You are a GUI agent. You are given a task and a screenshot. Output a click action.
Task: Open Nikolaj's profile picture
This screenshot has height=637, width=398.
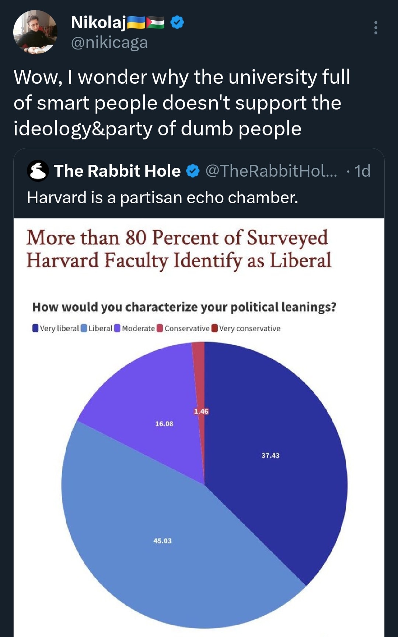click(x=35, y=32)
